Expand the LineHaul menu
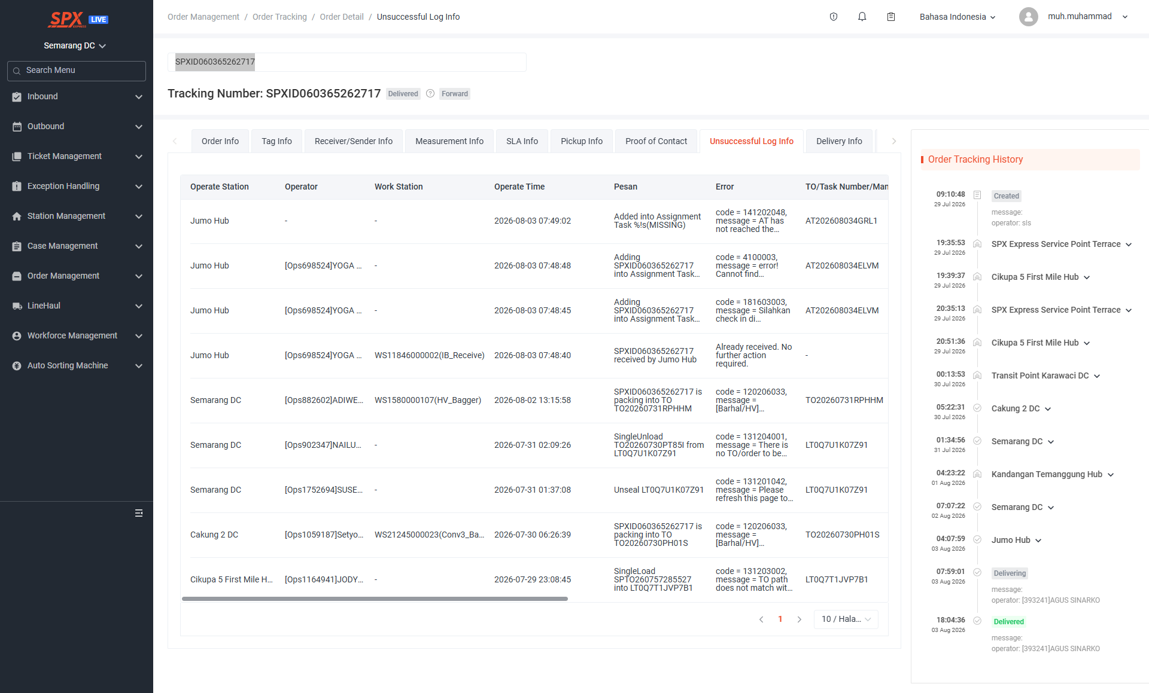1149x693 pixels. coord(139,306)
